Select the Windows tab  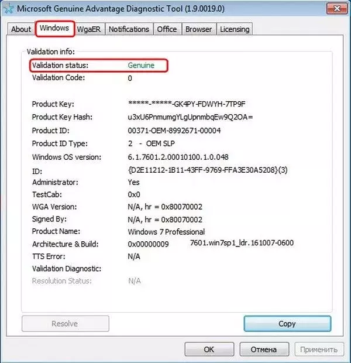click(x=54, y=28)
